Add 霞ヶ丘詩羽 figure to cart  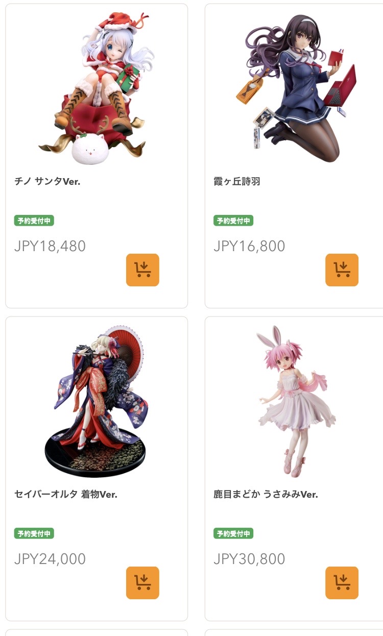tap(342, 270)
